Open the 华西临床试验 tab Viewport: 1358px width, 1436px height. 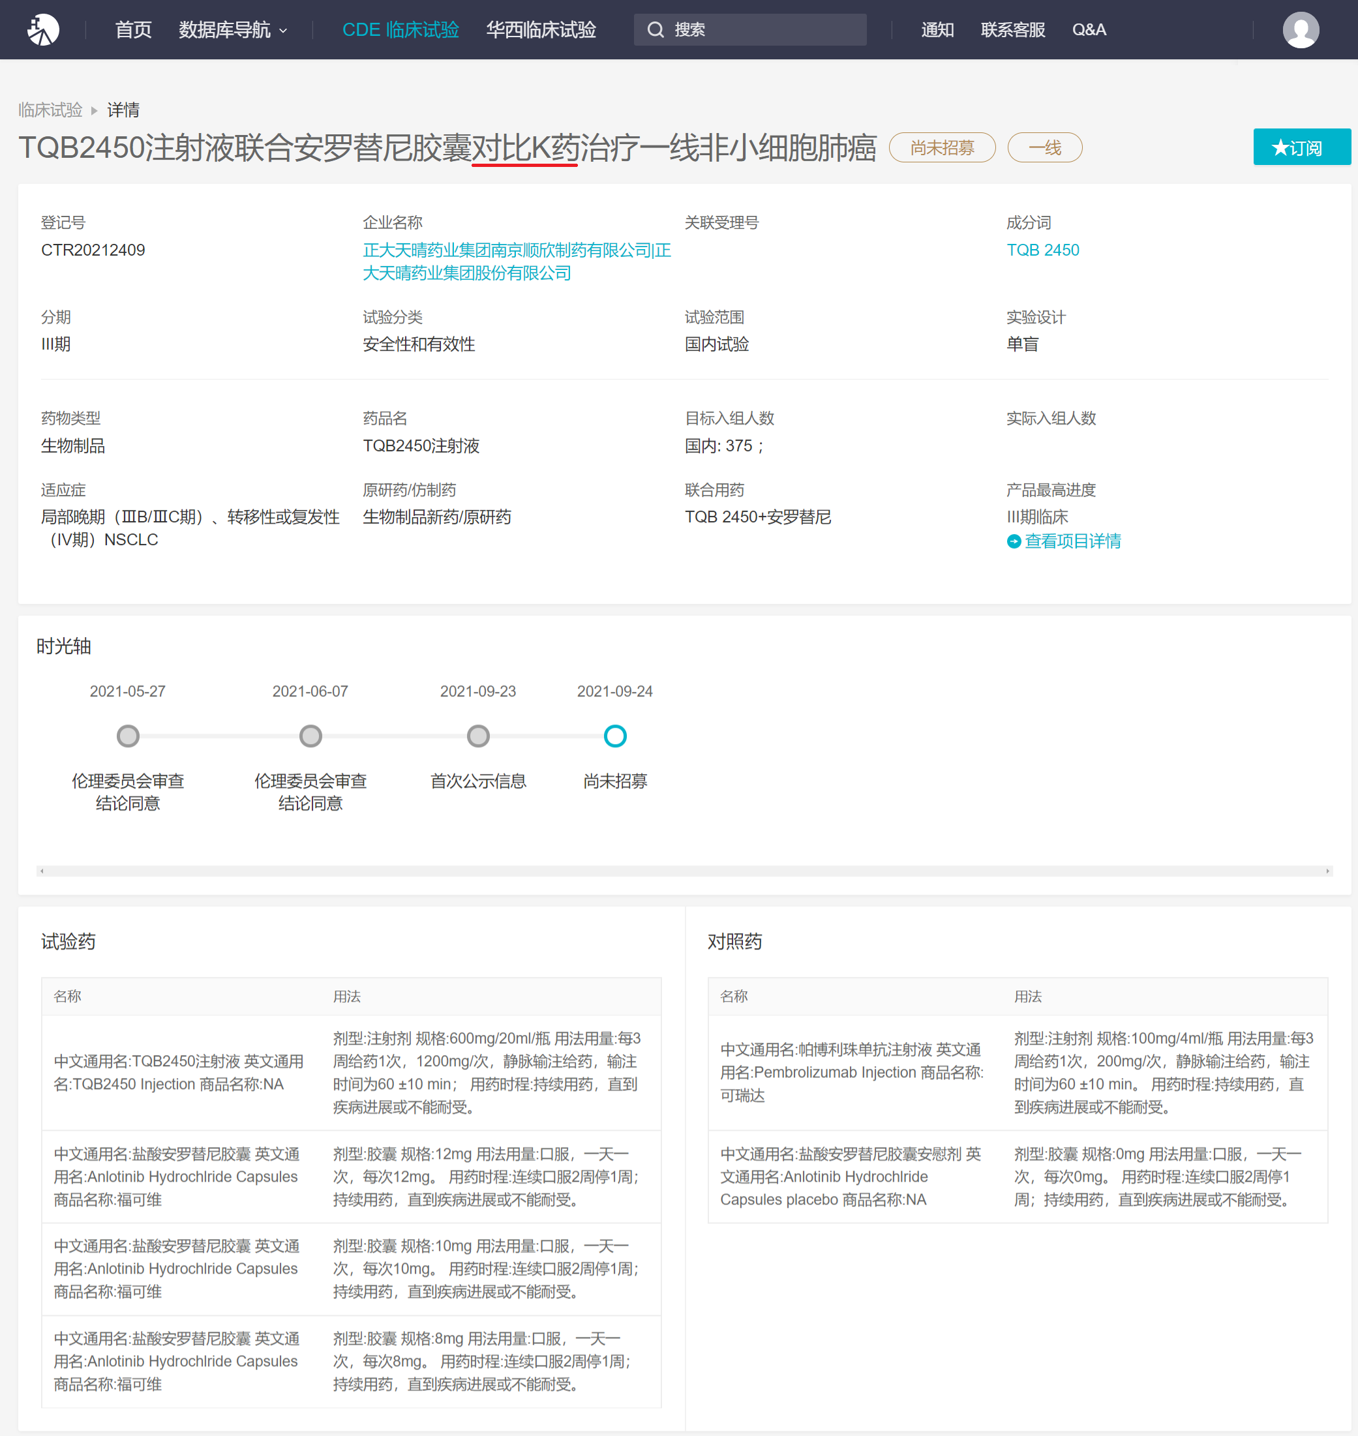[x=541, y=30]
